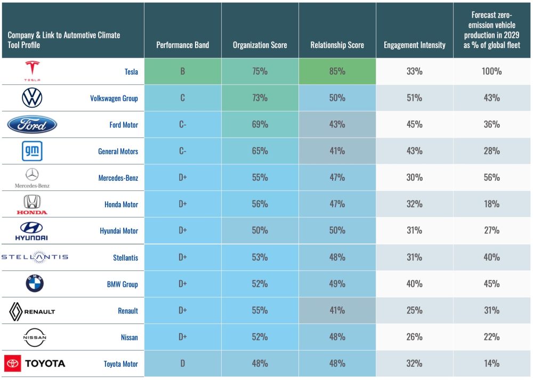
Task: Click the Volkswagen VW logo
Action: coord(32,98)
